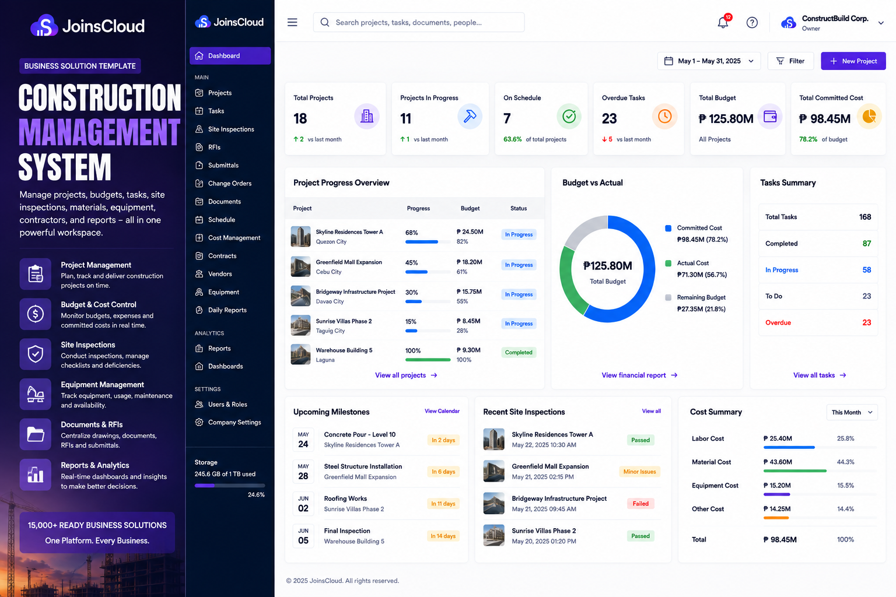896x597 pixels.
Task: Open the notifications bell icon
Action: click(x=723, y=23)
